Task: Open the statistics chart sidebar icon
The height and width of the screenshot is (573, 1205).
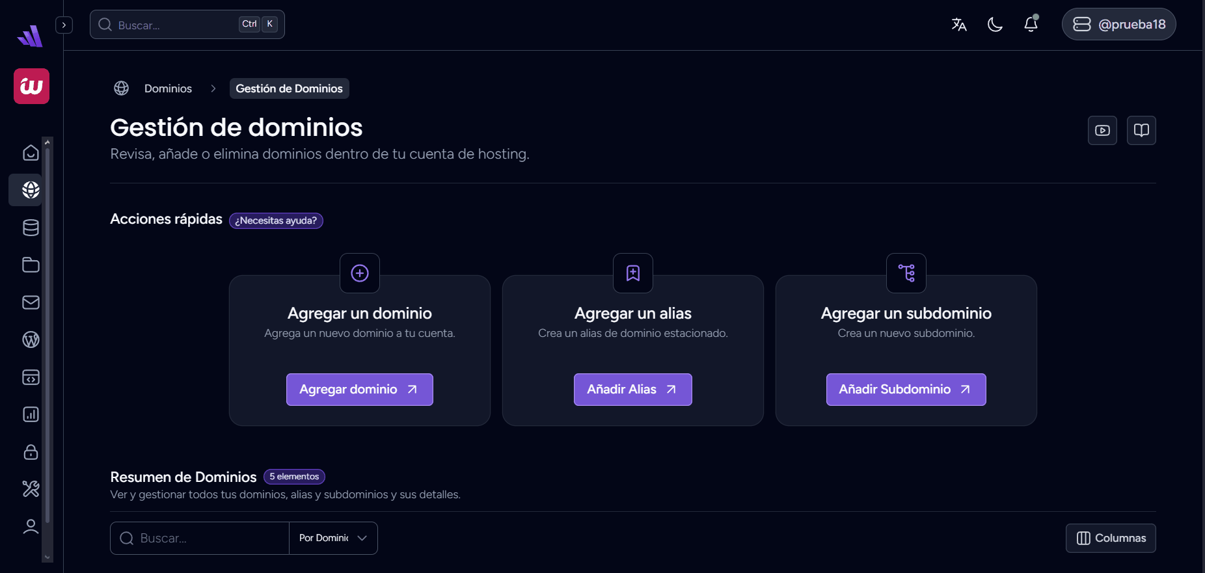Action: [31, 414]
